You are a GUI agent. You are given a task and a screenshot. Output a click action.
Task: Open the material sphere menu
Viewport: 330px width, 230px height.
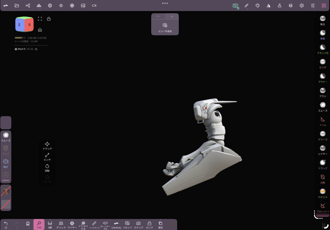coord(50,5)
